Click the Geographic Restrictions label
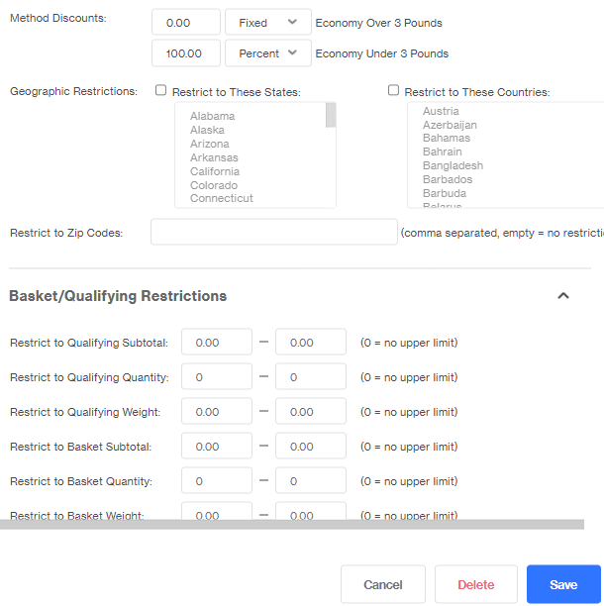Viewport: 604px width, 606px height. [x=73, y=91]
